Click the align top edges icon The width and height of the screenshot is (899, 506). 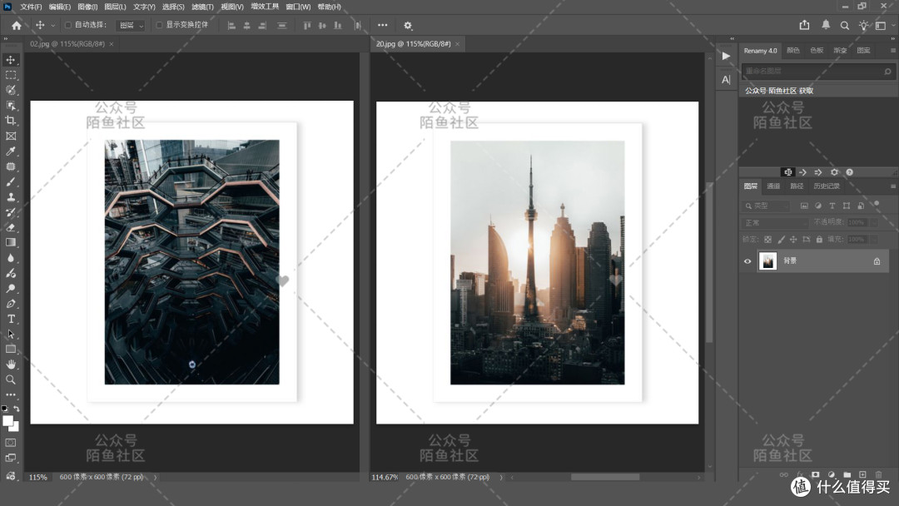[x=307, y=25]
